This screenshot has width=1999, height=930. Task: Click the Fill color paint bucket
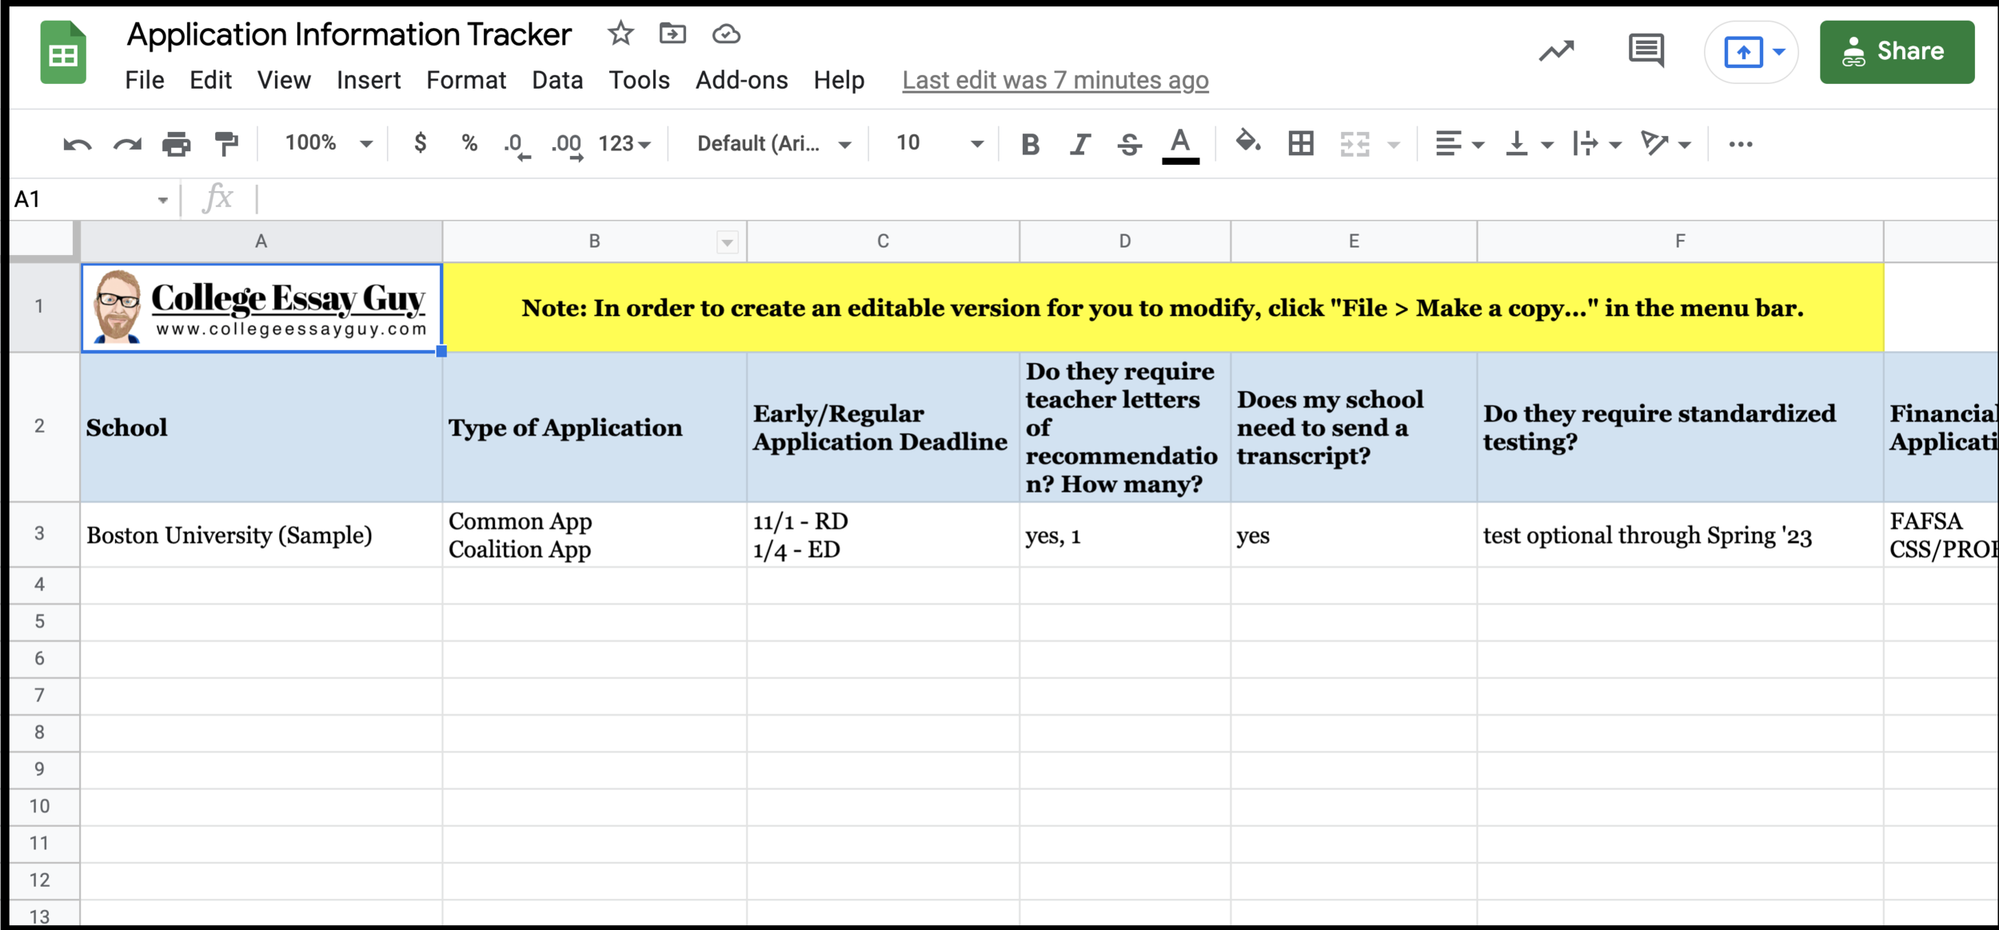coord(1247,143)
